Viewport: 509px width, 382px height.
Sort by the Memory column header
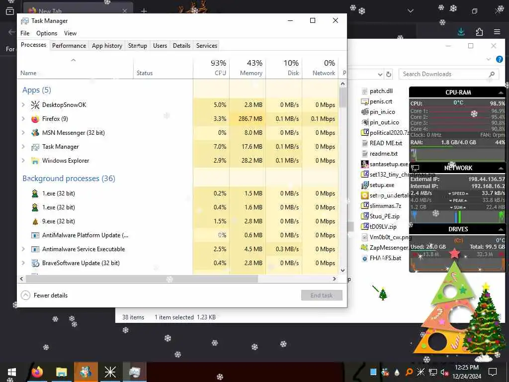point(248,68)
